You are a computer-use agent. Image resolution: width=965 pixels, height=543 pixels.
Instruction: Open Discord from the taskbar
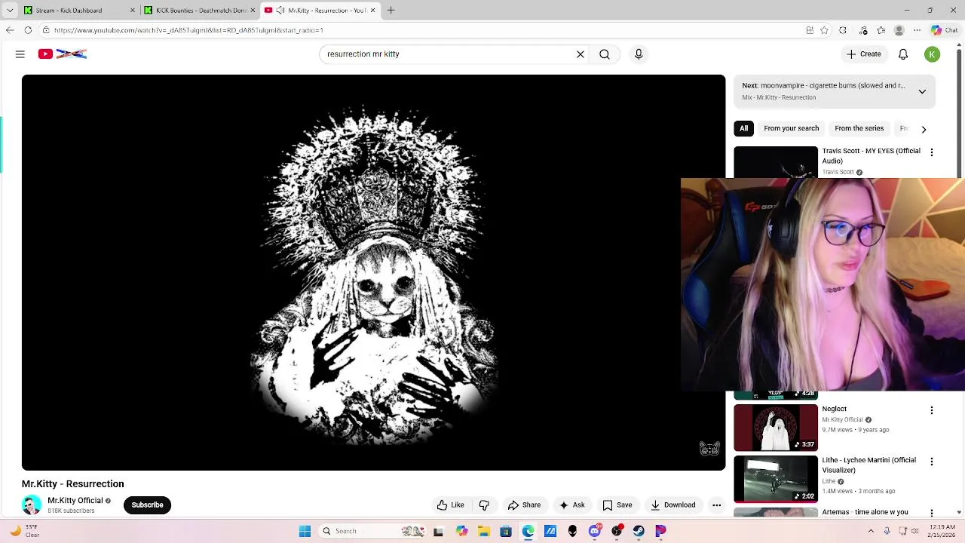click(595, 531)
